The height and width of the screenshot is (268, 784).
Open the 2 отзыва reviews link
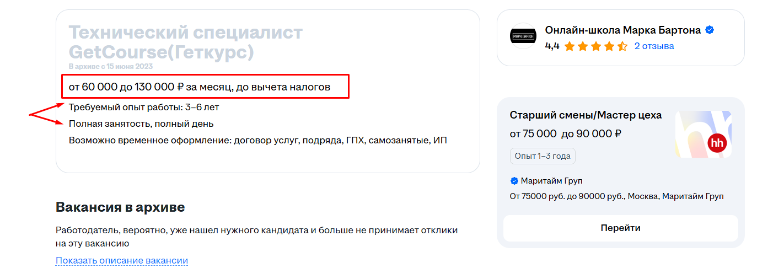point(654,46)
